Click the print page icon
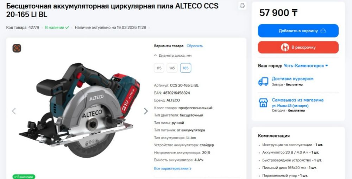This screenshot has height=179, width=352. [242, 6]
